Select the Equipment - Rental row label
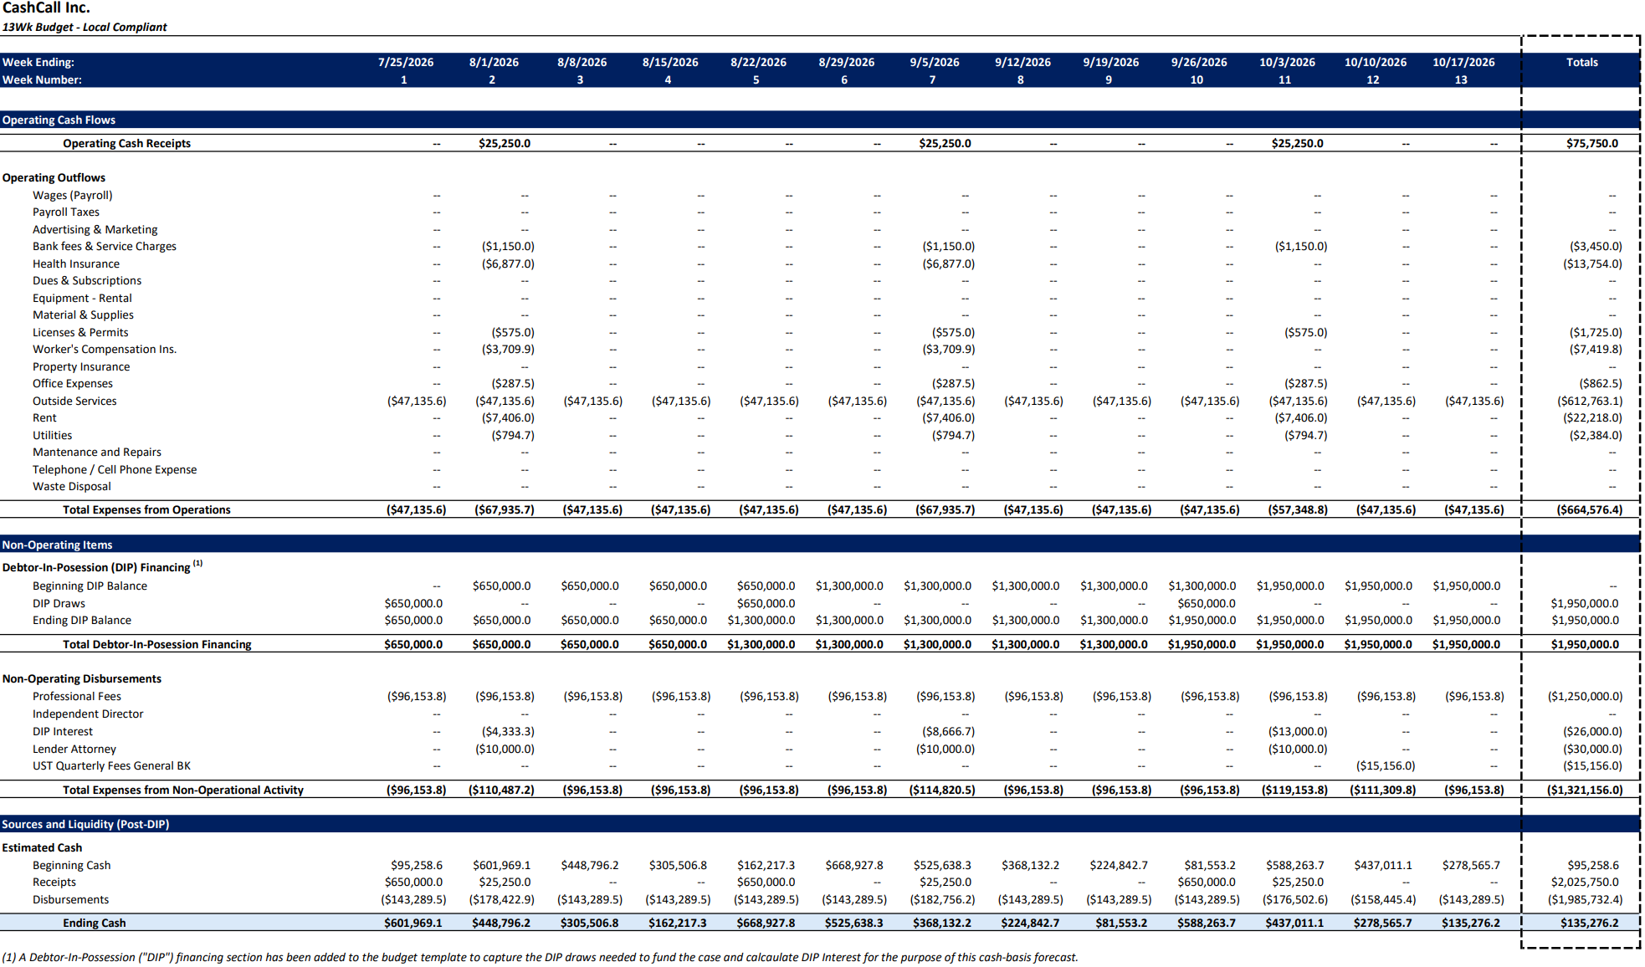Viewport: 1645px width, 967px height. tap(82, 298)
